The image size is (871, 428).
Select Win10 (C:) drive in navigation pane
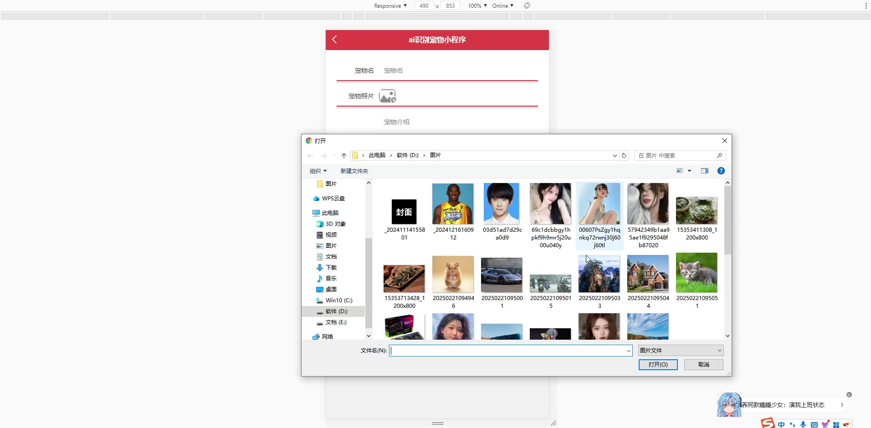pos(334,301)
